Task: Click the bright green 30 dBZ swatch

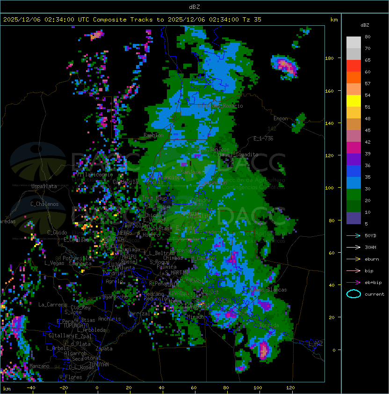Action: pyautogui.click(x=353, y=195)
